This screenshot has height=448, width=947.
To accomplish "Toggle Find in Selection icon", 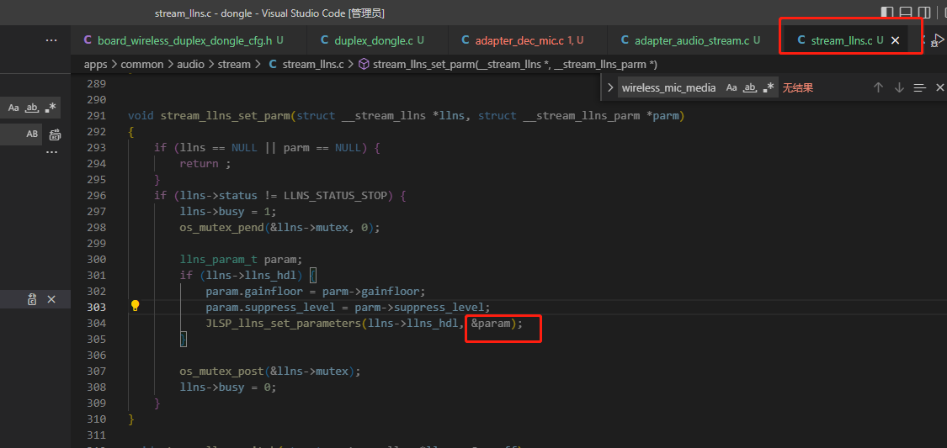I will (x=920, y=88).
